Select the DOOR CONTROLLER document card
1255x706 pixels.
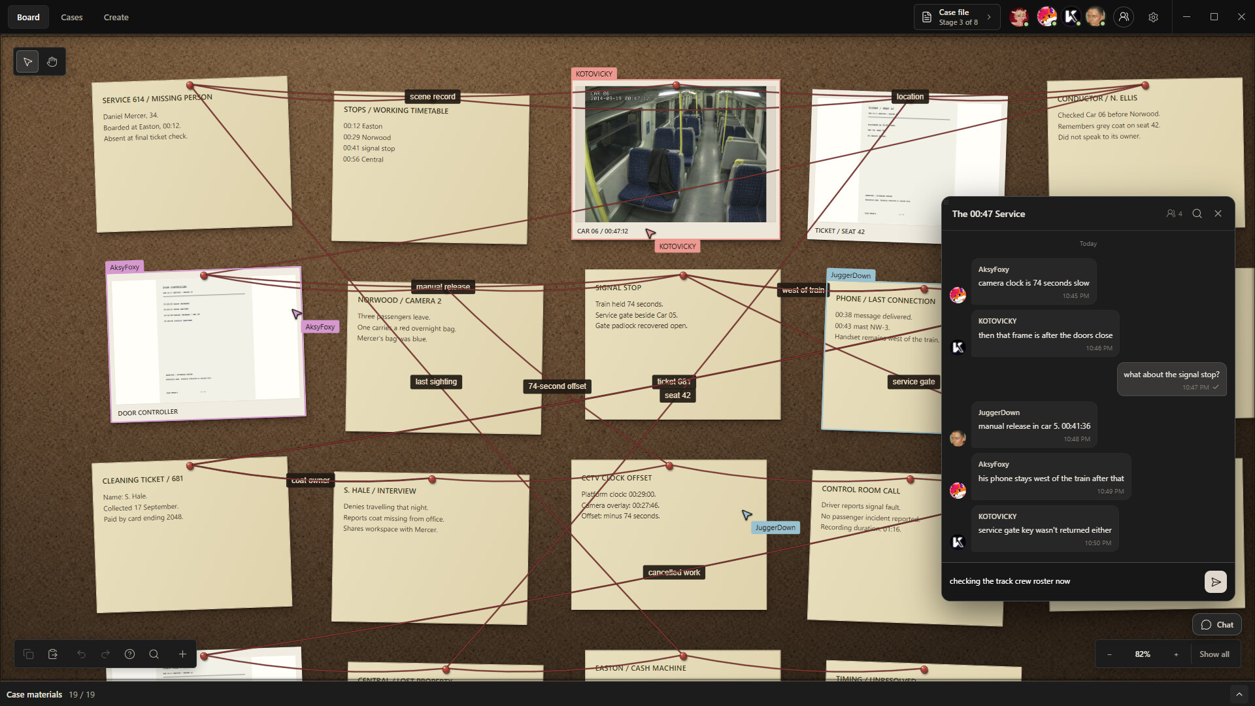point(206,345)
